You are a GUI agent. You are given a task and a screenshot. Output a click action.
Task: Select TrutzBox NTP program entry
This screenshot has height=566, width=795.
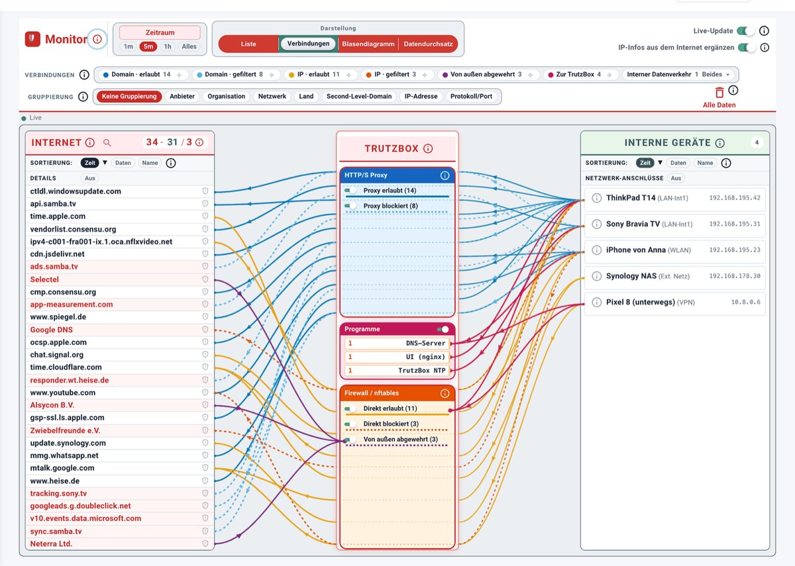pyautogui.click(x=397, y=371)
